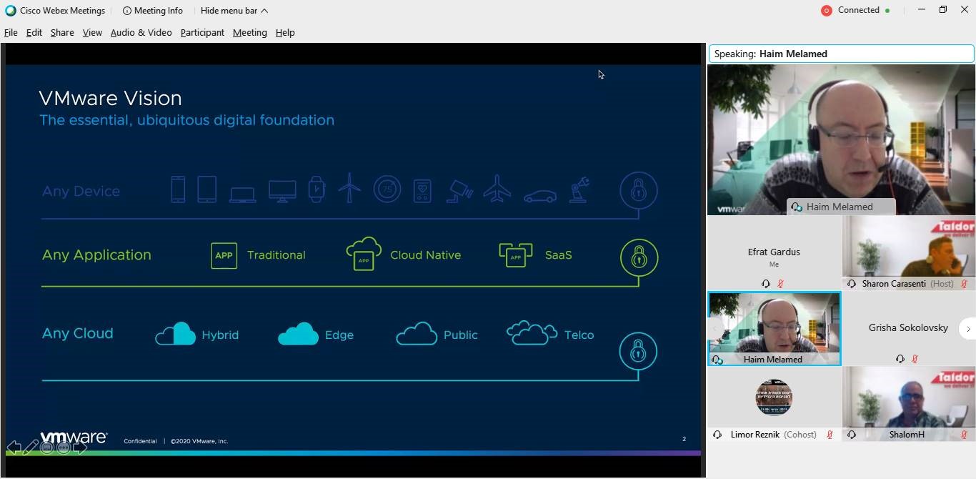Toggle Limor Reznik muted microphone icon
The height and width of the screenshot is (479, 976).
pyautogui.click(x=830, y=435)
